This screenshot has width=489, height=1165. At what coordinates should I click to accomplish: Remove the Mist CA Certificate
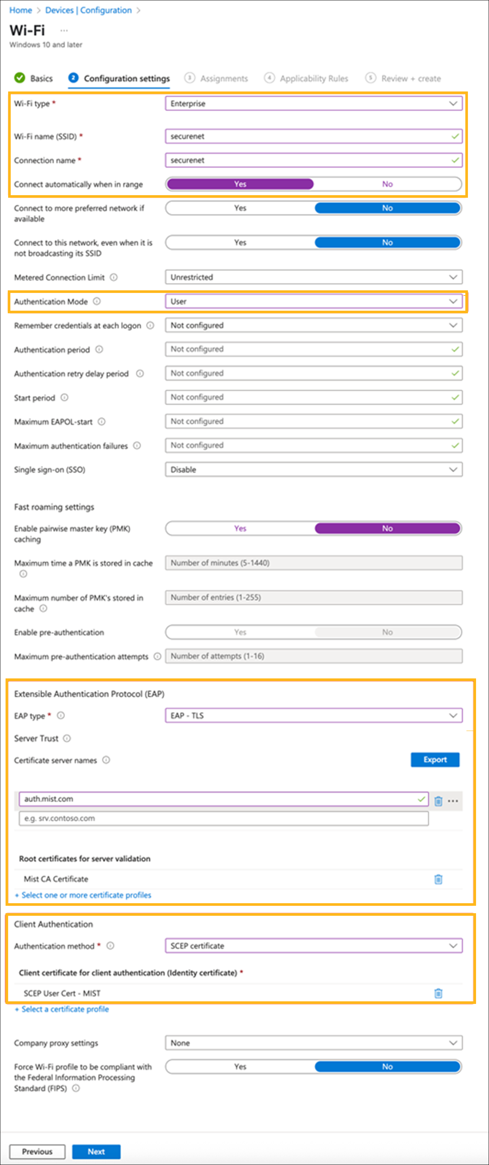click(438, 879)
